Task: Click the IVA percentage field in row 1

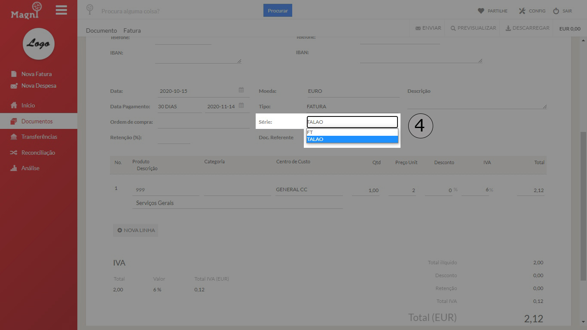Action: click(475, 190)
